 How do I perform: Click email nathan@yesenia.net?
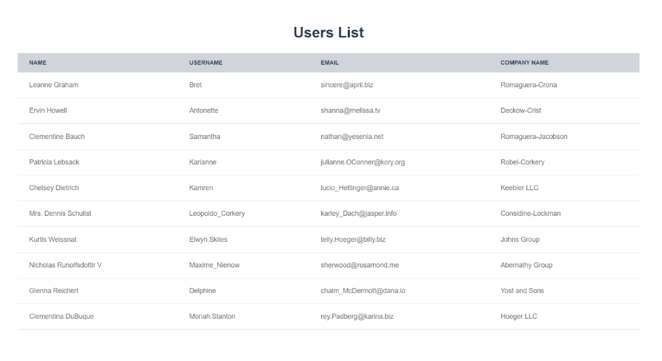(352, 137)
